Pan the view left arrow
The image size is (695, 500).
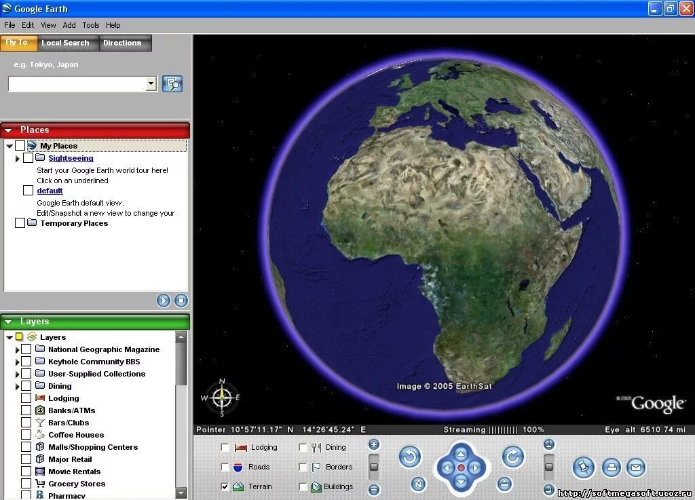(x=447, y=467)
